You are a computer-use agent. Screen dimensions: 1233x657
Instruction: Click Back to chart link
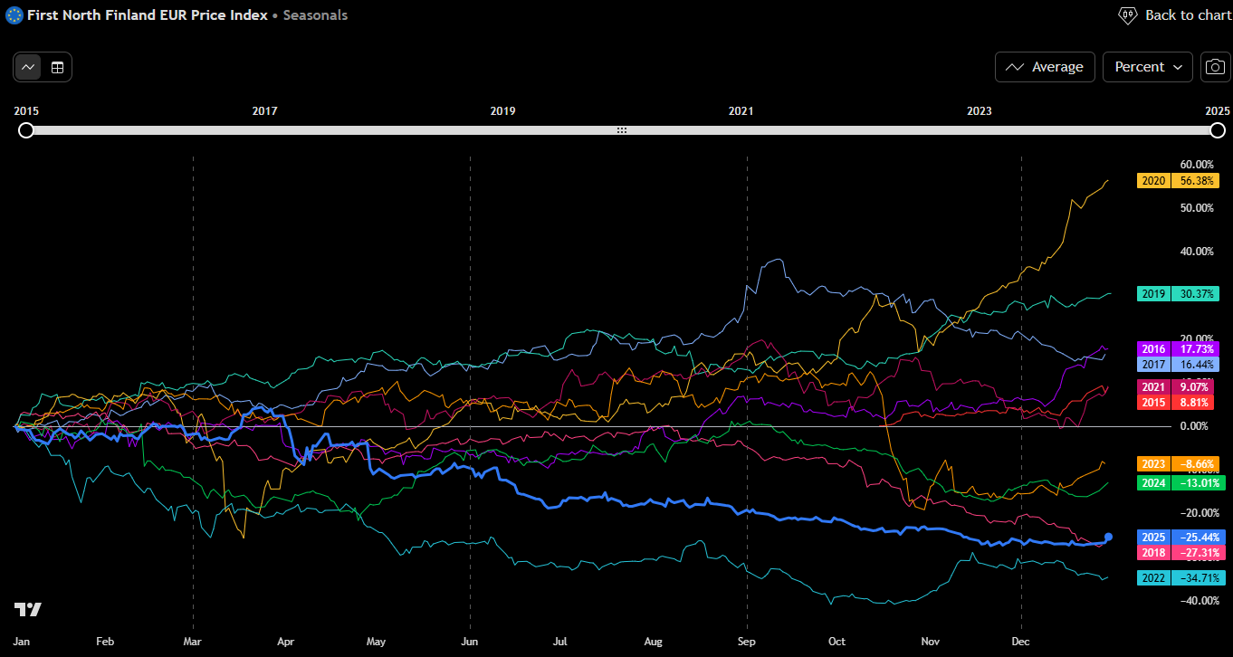coord(1188,15)
